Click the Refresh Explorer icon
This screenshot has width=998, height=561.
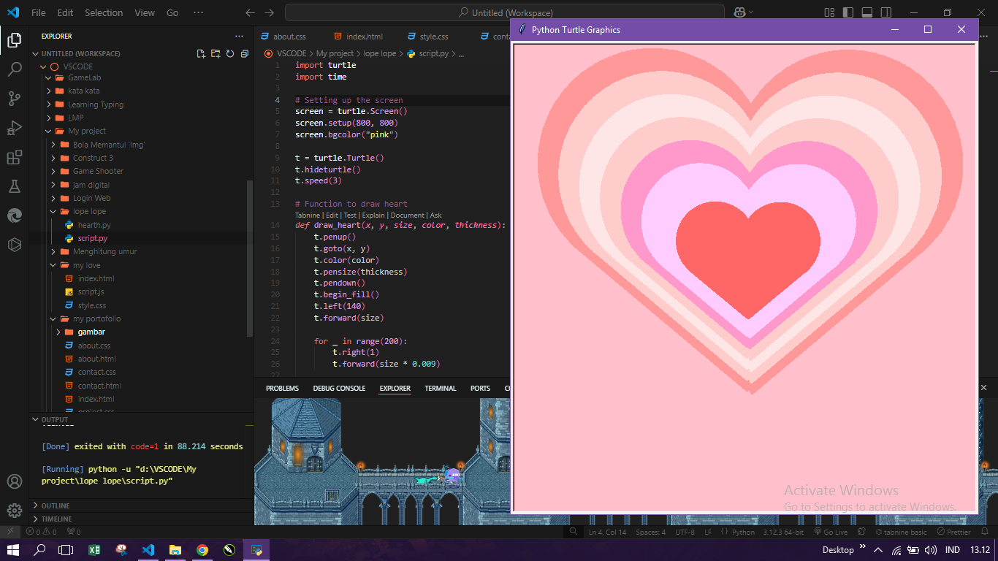pyautogui.click(x=230, y=53)
